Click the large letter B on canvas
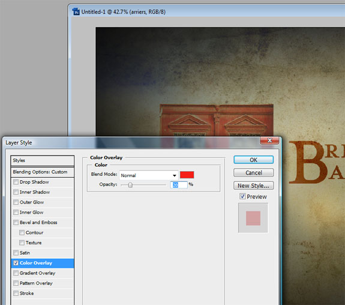Viewport: 345px width, 305px height. pyautogui.click(x=308, y=163)
